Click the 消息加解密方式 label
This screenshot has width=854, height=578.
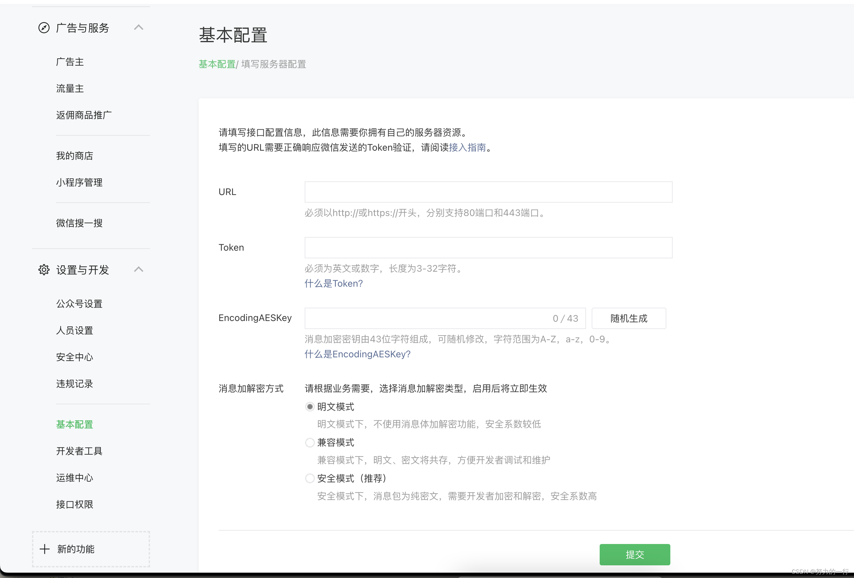coord(251,388)
